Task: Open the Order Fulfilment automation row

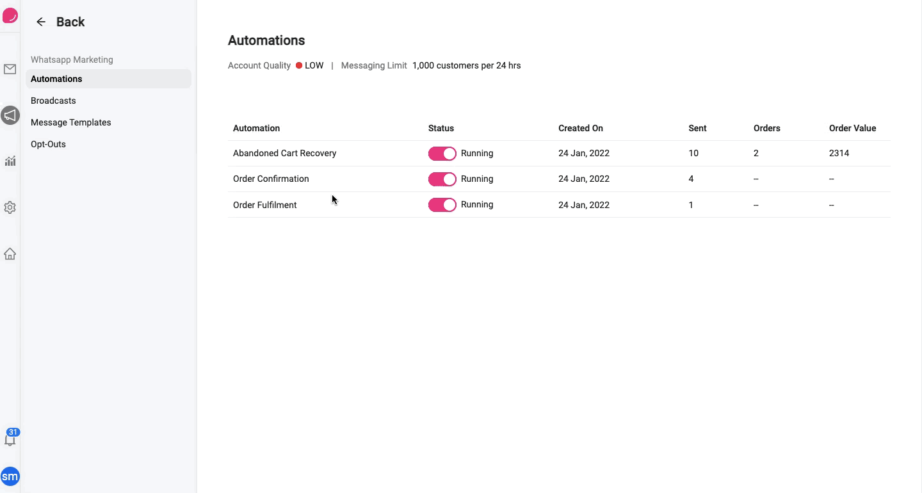Action: tap(559, 205)
